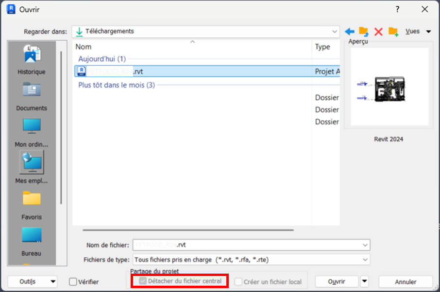Toggle Détacher du fichier central checkbox
Image resolution: width=440 pixels, height=292 pixels.
142,281
